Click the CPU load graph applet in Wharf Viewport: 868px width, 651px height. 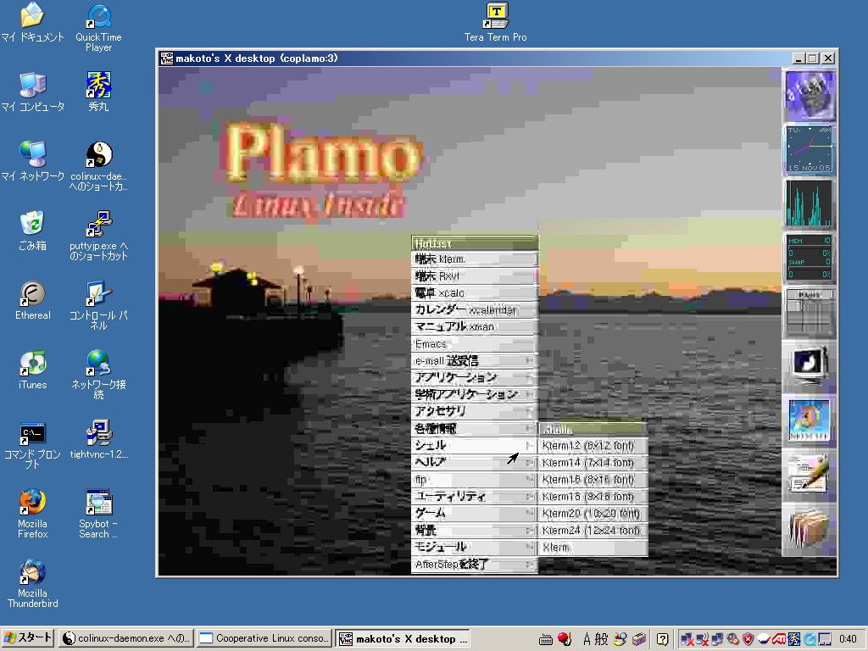[810, 203]
